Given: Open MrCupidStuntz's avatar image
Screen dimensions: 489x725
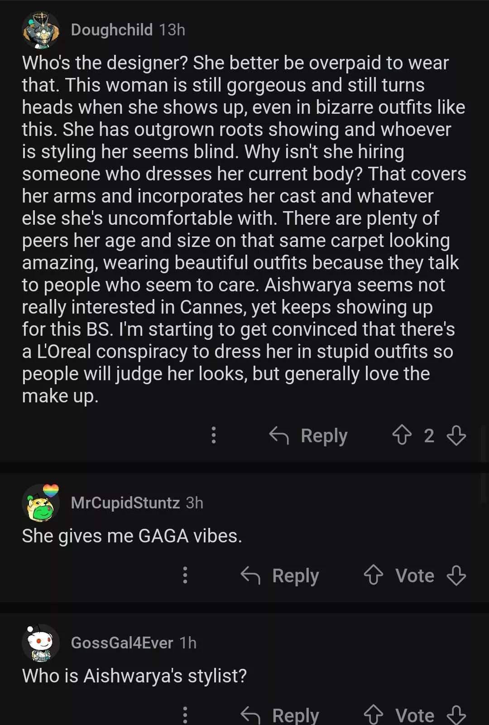Looking at the screenshot, I should (41, 503).
